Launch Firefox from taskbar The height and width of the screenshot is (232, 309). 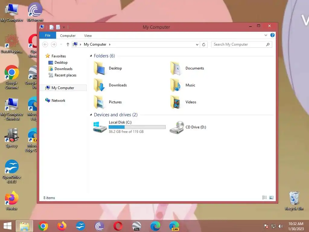[62, 226]
